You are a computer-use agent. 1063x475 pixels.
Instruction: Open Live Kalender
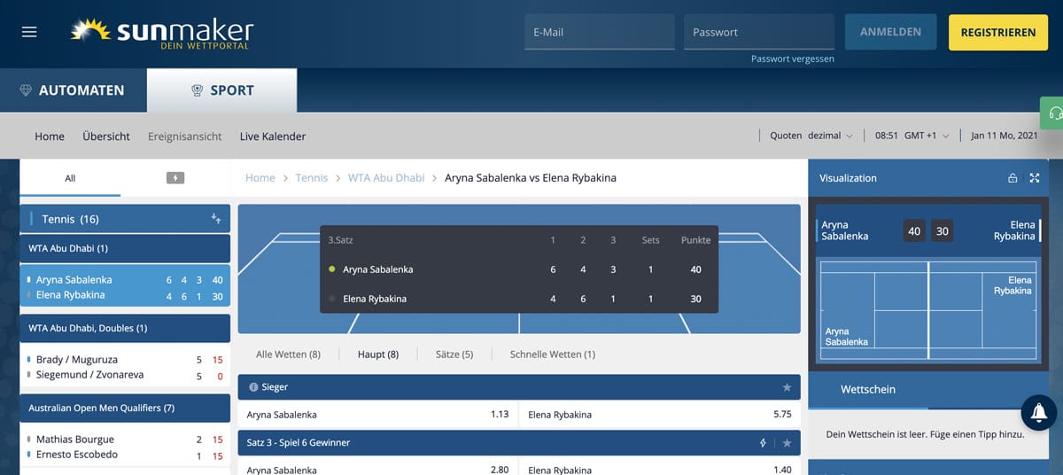coord(273,136)
